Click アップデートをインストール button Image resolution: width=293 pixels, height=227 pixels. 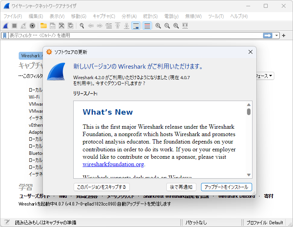[x=226, y=187]
